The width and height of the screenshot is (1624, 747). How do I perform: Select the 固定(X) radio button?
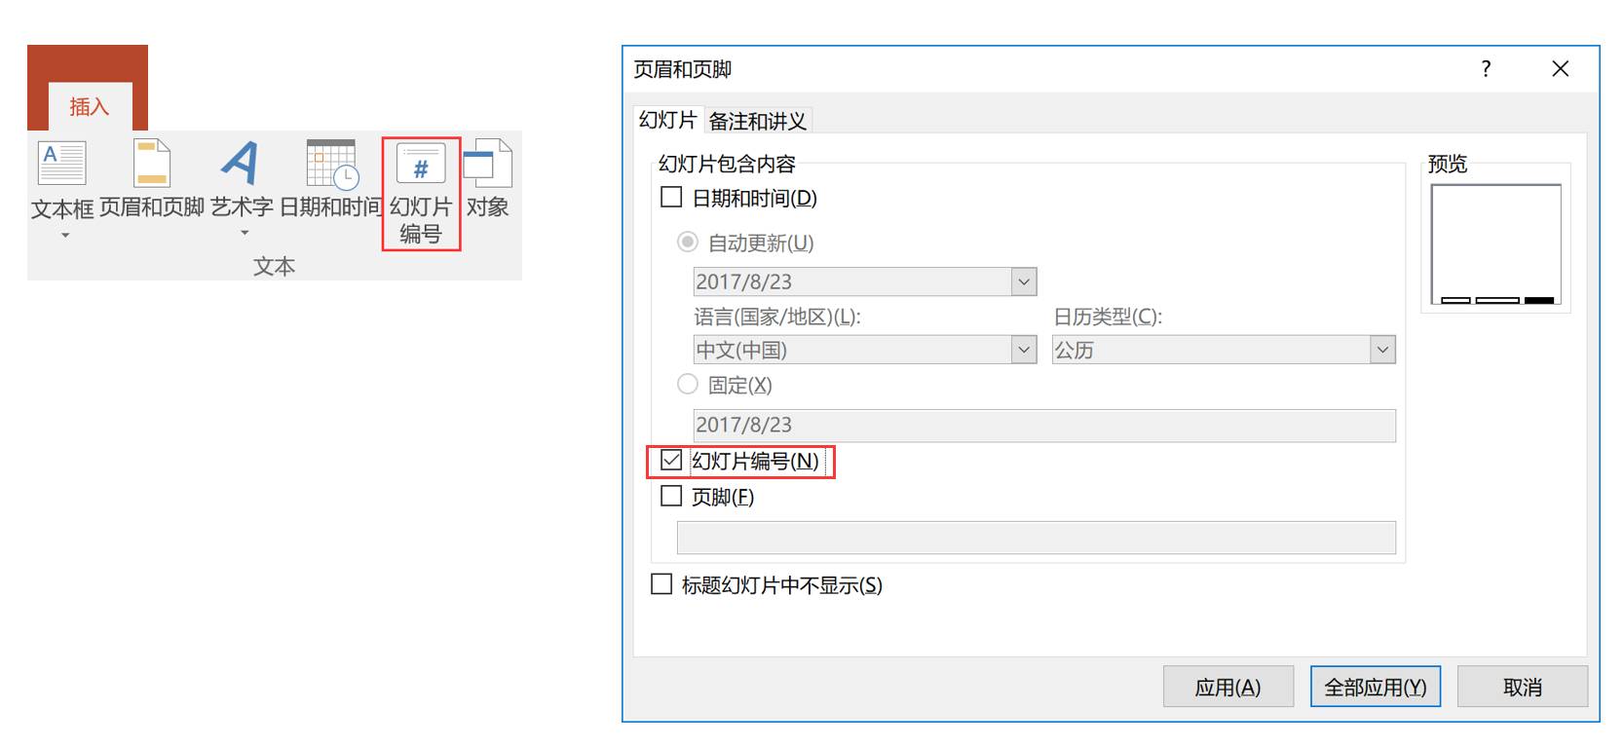688,384
